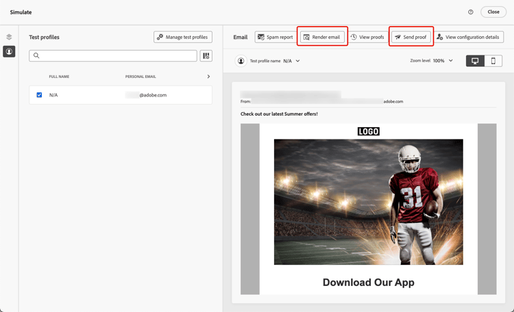Open column settings icon next to search
The width and height of the screenshot is (514, 312).
(x=206, y=56)
